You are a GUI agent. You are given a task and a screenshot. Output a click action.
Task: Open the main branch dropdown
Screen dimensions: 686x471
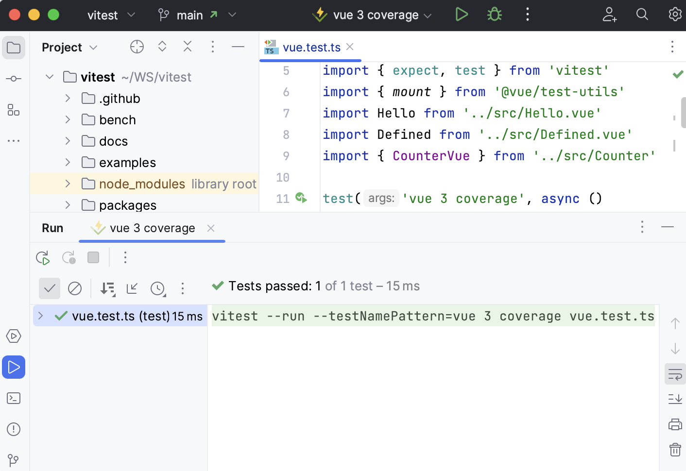click(197, 15)
